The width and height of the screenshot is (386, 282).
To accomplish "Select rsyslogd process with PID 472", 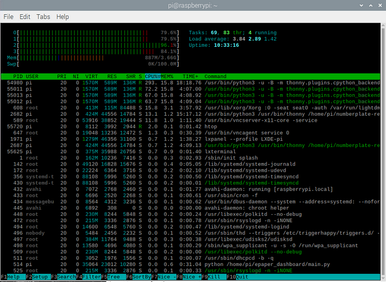I will click(x=191, y=220).
